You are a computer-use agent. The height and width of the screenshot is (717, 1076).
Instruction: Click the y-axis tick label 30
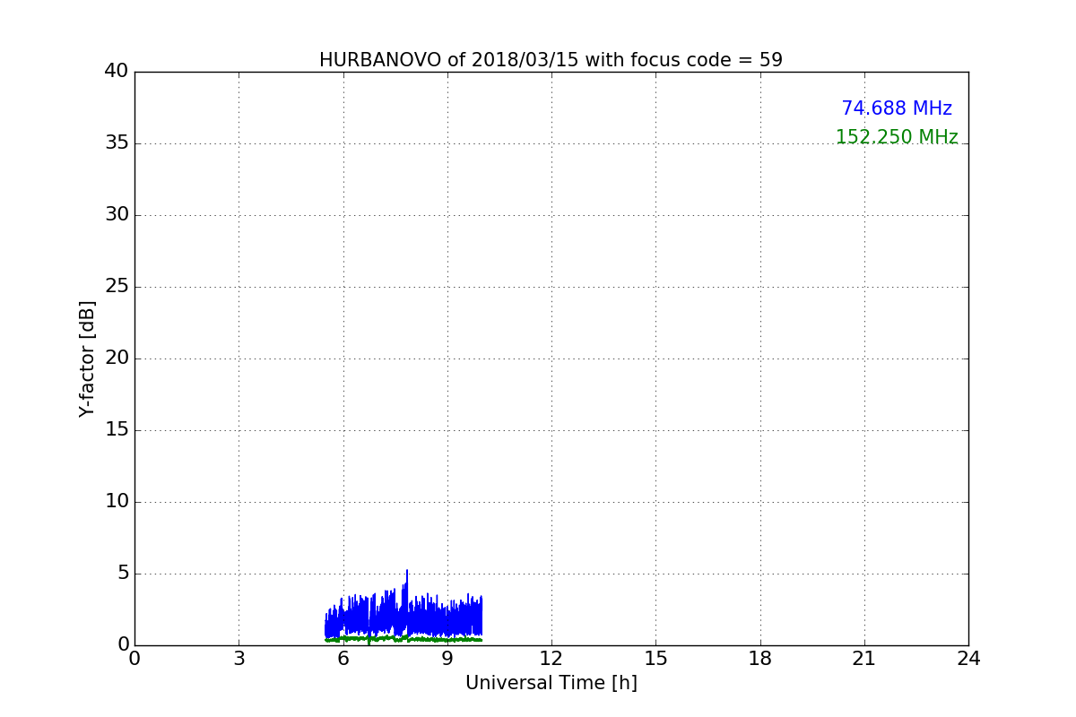pos(117,215)
